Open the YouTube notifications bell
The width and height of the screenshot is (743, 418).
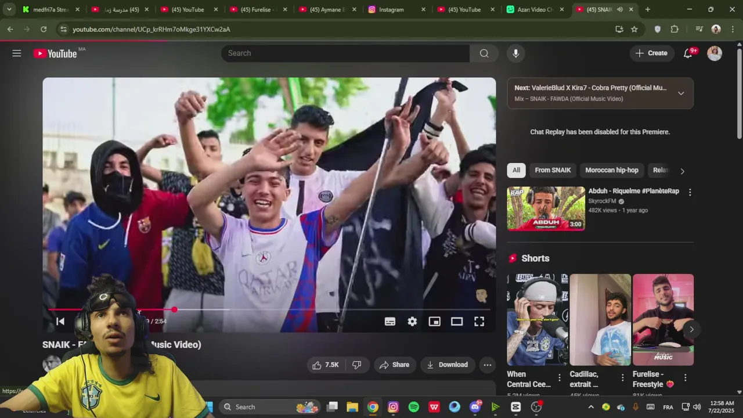[688, 53]
